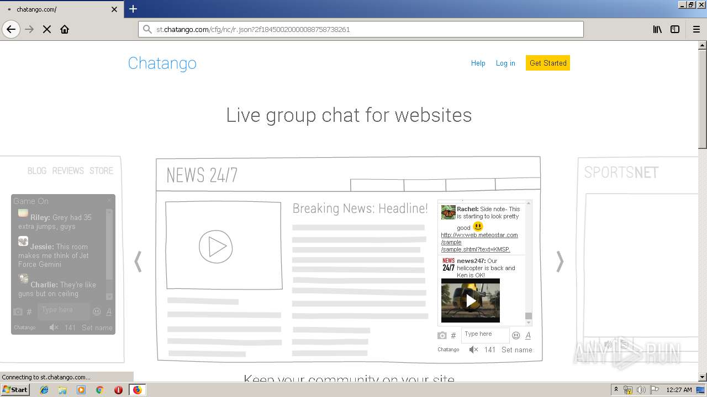
Task: Click Type here field in Game On chat
Action: coord(63,310)
